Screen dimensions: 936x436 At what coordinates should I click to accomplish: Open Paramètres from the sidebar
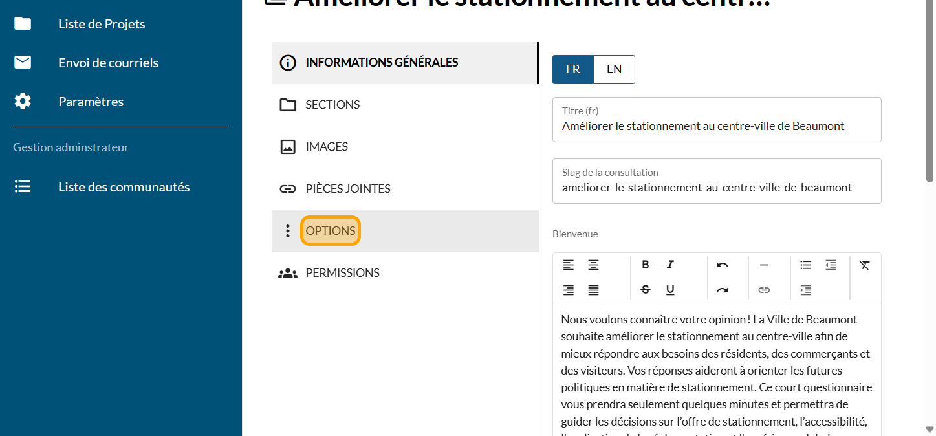click(91, 102)
